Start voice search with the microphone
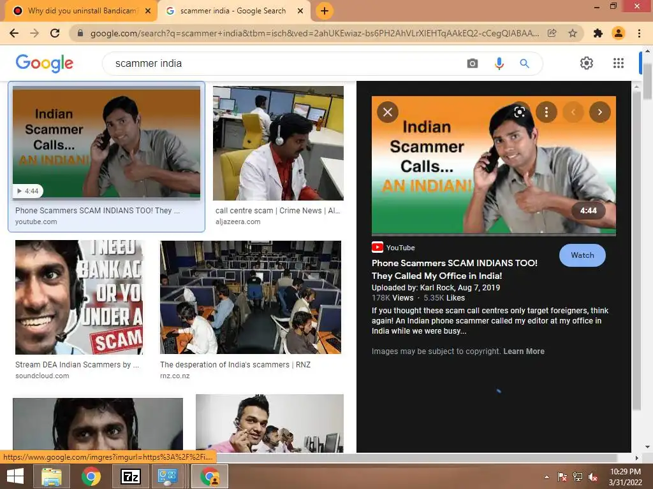The height and width of the screenshot is (489, 653). tap(499, 63)
